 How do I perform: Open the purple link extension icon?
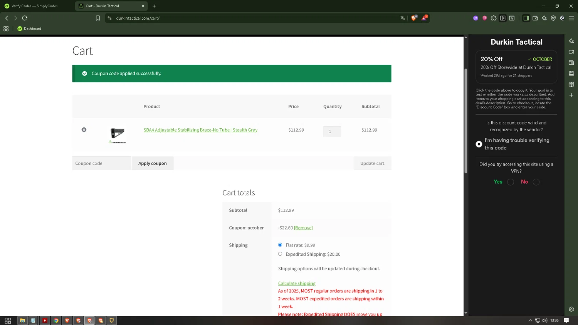click(x=476, y=18)
